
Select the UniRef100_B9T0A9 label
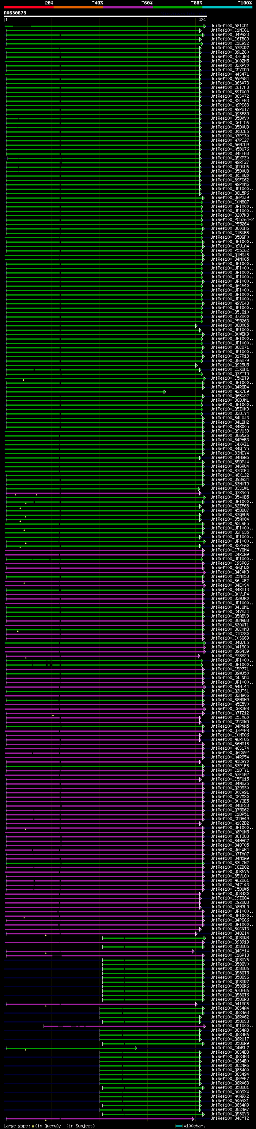[x=229, y=92]
